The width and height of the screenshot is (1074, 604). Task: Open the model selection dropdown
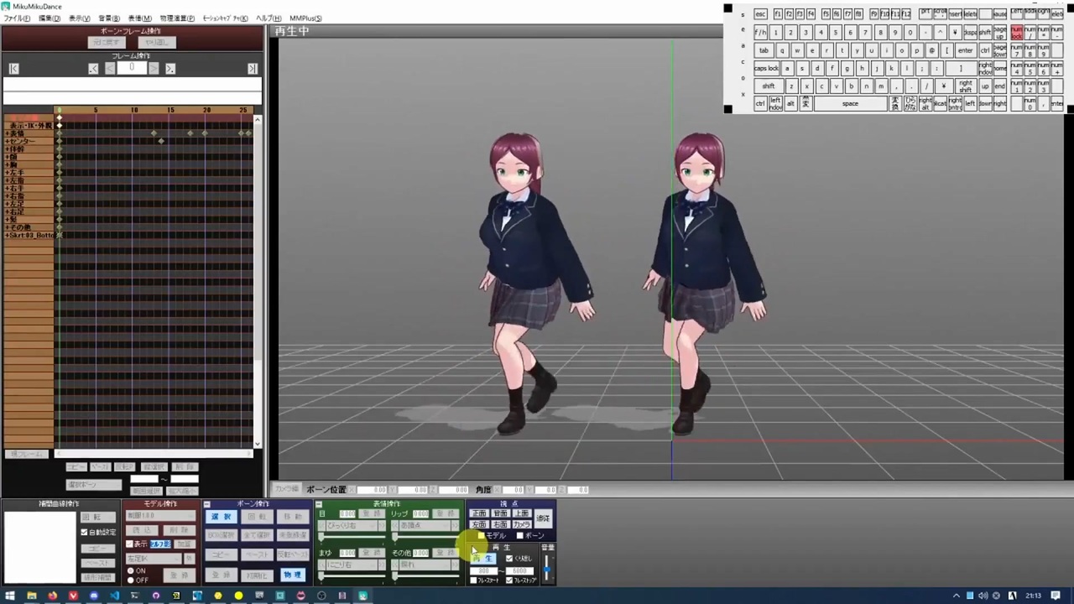click(160, 517)
